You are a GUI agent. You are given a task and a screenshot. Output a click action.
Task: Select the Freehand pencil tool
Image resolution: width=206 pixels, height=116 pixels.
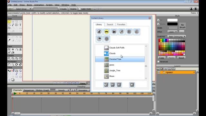tap(13, 25)
